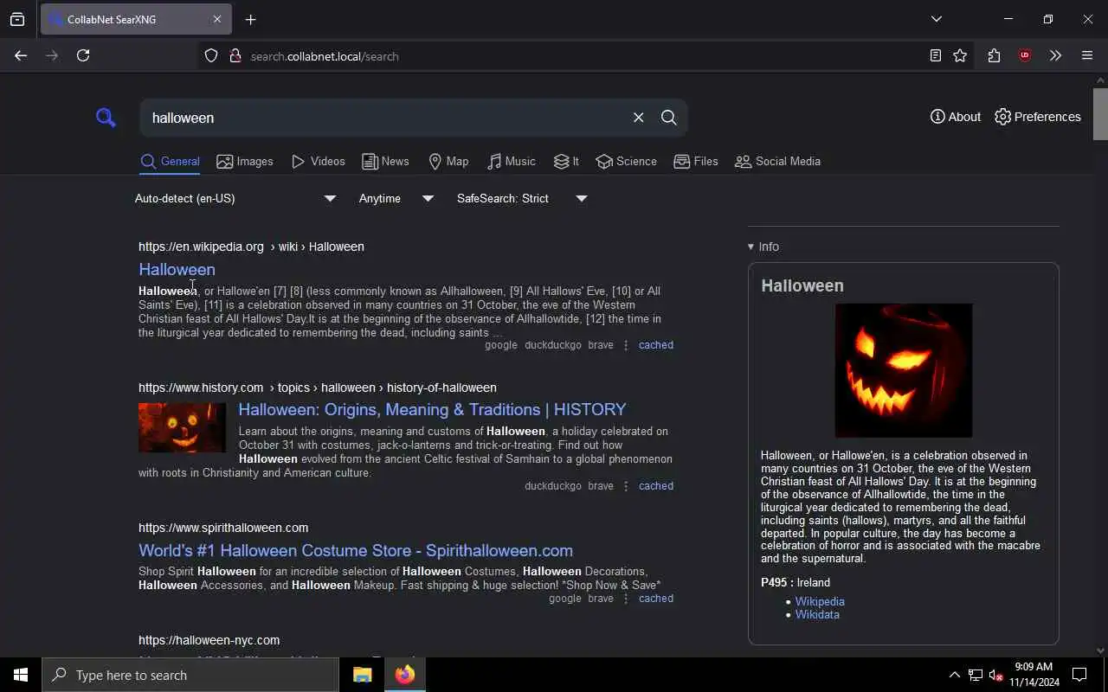The height and width of the screenshot is (692, 1108).
Task: Open Preferences settings
Action: pyautogui.click(x=1038, y=117)
